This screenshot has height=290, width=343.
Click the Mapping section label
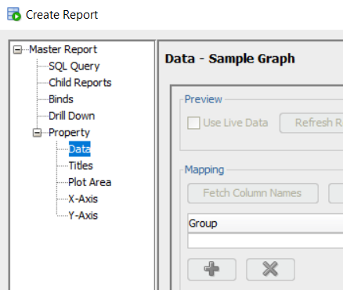click(x=204, y=170)
